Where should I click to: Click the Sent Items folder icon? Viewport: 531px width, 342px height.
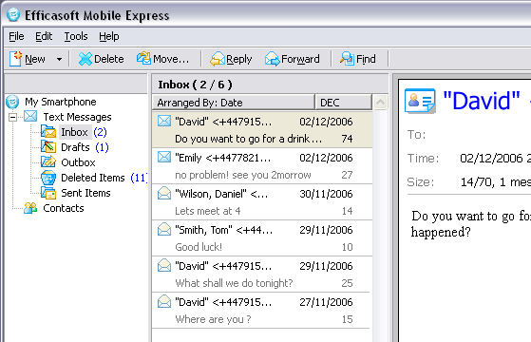(48, 193)
